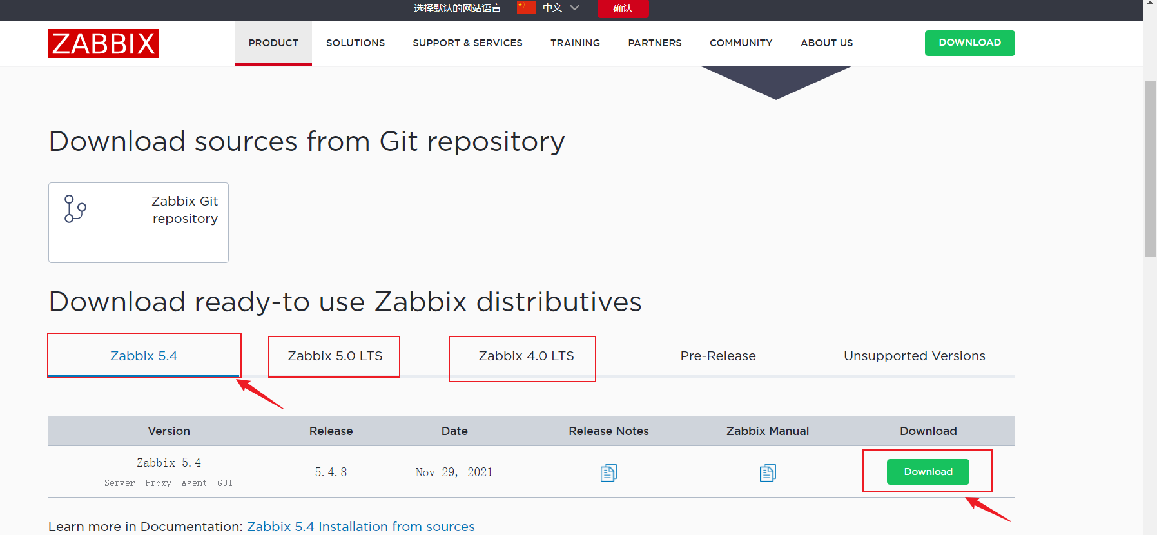The image size is (1157, 535).
Task: Click the '5.4.8' release cell
Action: pos(331,472)
